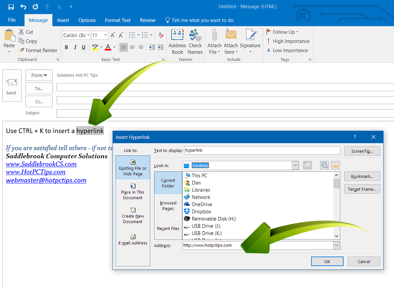
Task: Click the Cc... recipients button
Action: (x=39, y=102)
